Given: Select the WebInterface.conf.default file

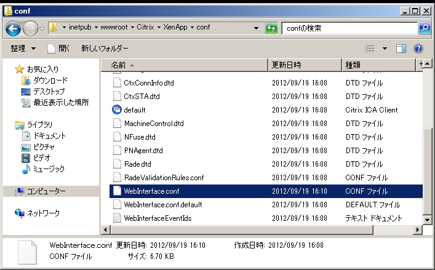Looking at the screenshot, I should (162, 205).
